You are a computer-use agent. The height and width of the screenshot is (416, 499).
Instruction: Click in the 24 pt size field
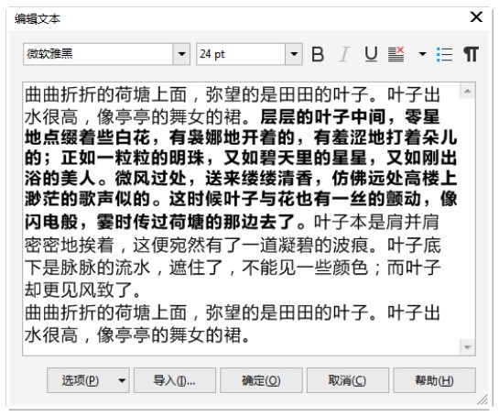(x=241, y=54)
